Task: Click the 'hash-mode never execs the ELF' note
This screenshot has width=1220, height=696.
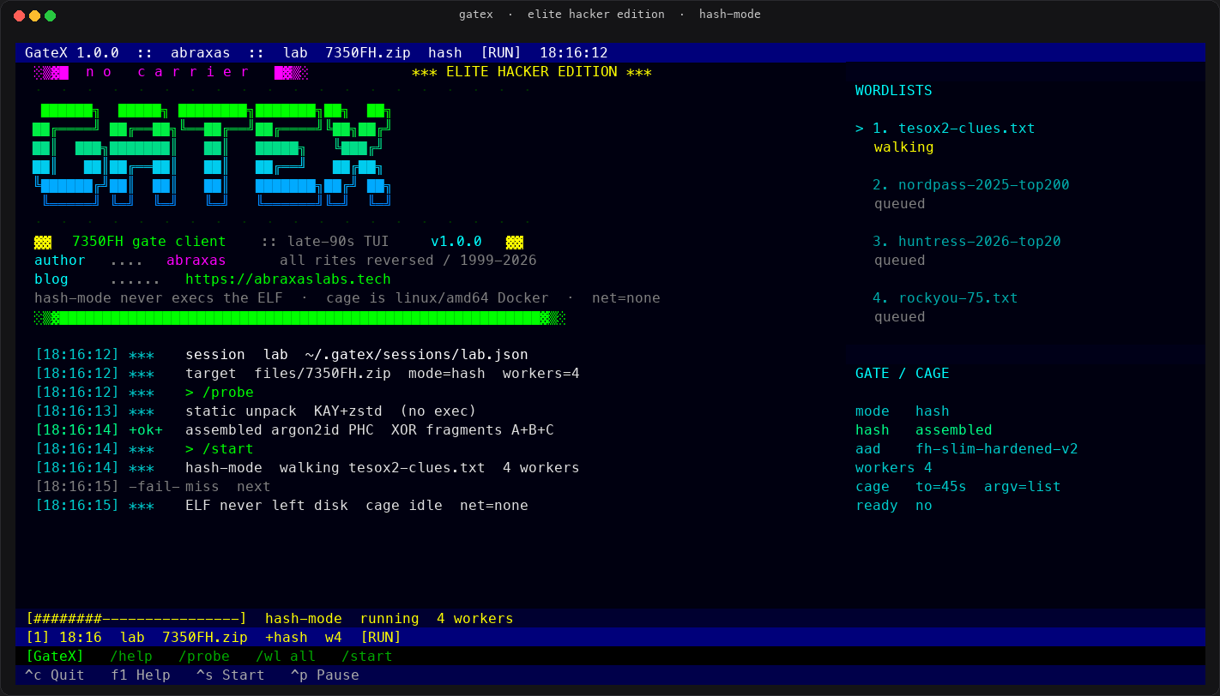Action: pyautogui.click(x=347, y=298)
